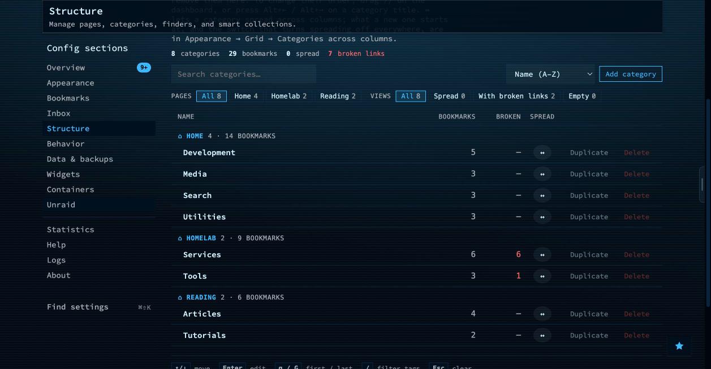The width and height of the screenshot is (711, 369).
Task: Delete the Utilities category
Action: point(636,217)
